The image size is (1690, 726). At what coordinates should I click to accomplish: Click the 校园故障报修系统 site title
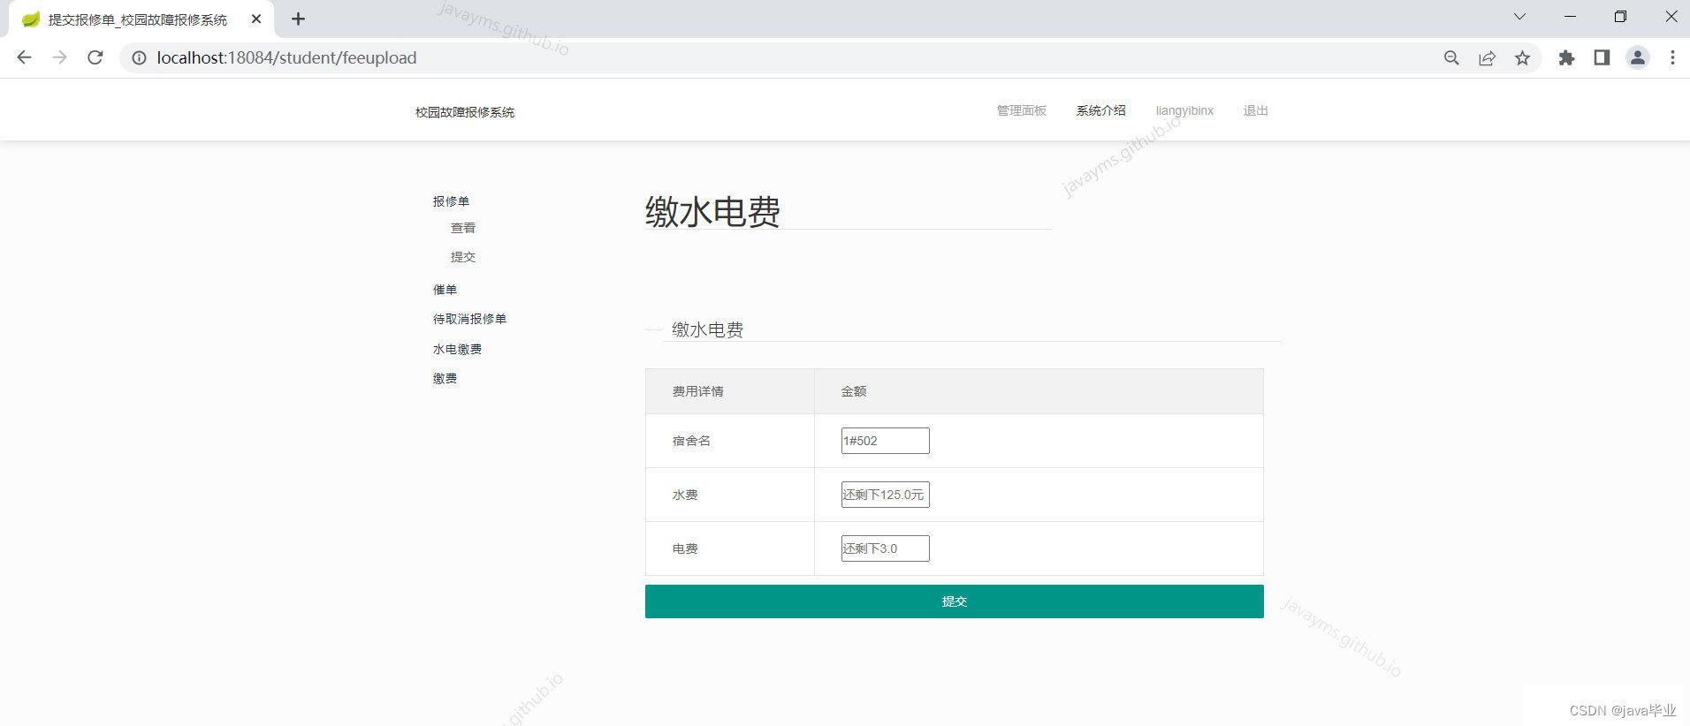click(x=465, y=112)
